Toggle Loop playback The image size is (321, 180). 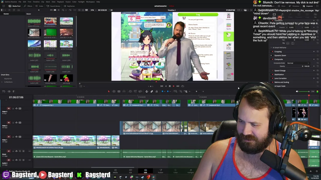point(183,86)
